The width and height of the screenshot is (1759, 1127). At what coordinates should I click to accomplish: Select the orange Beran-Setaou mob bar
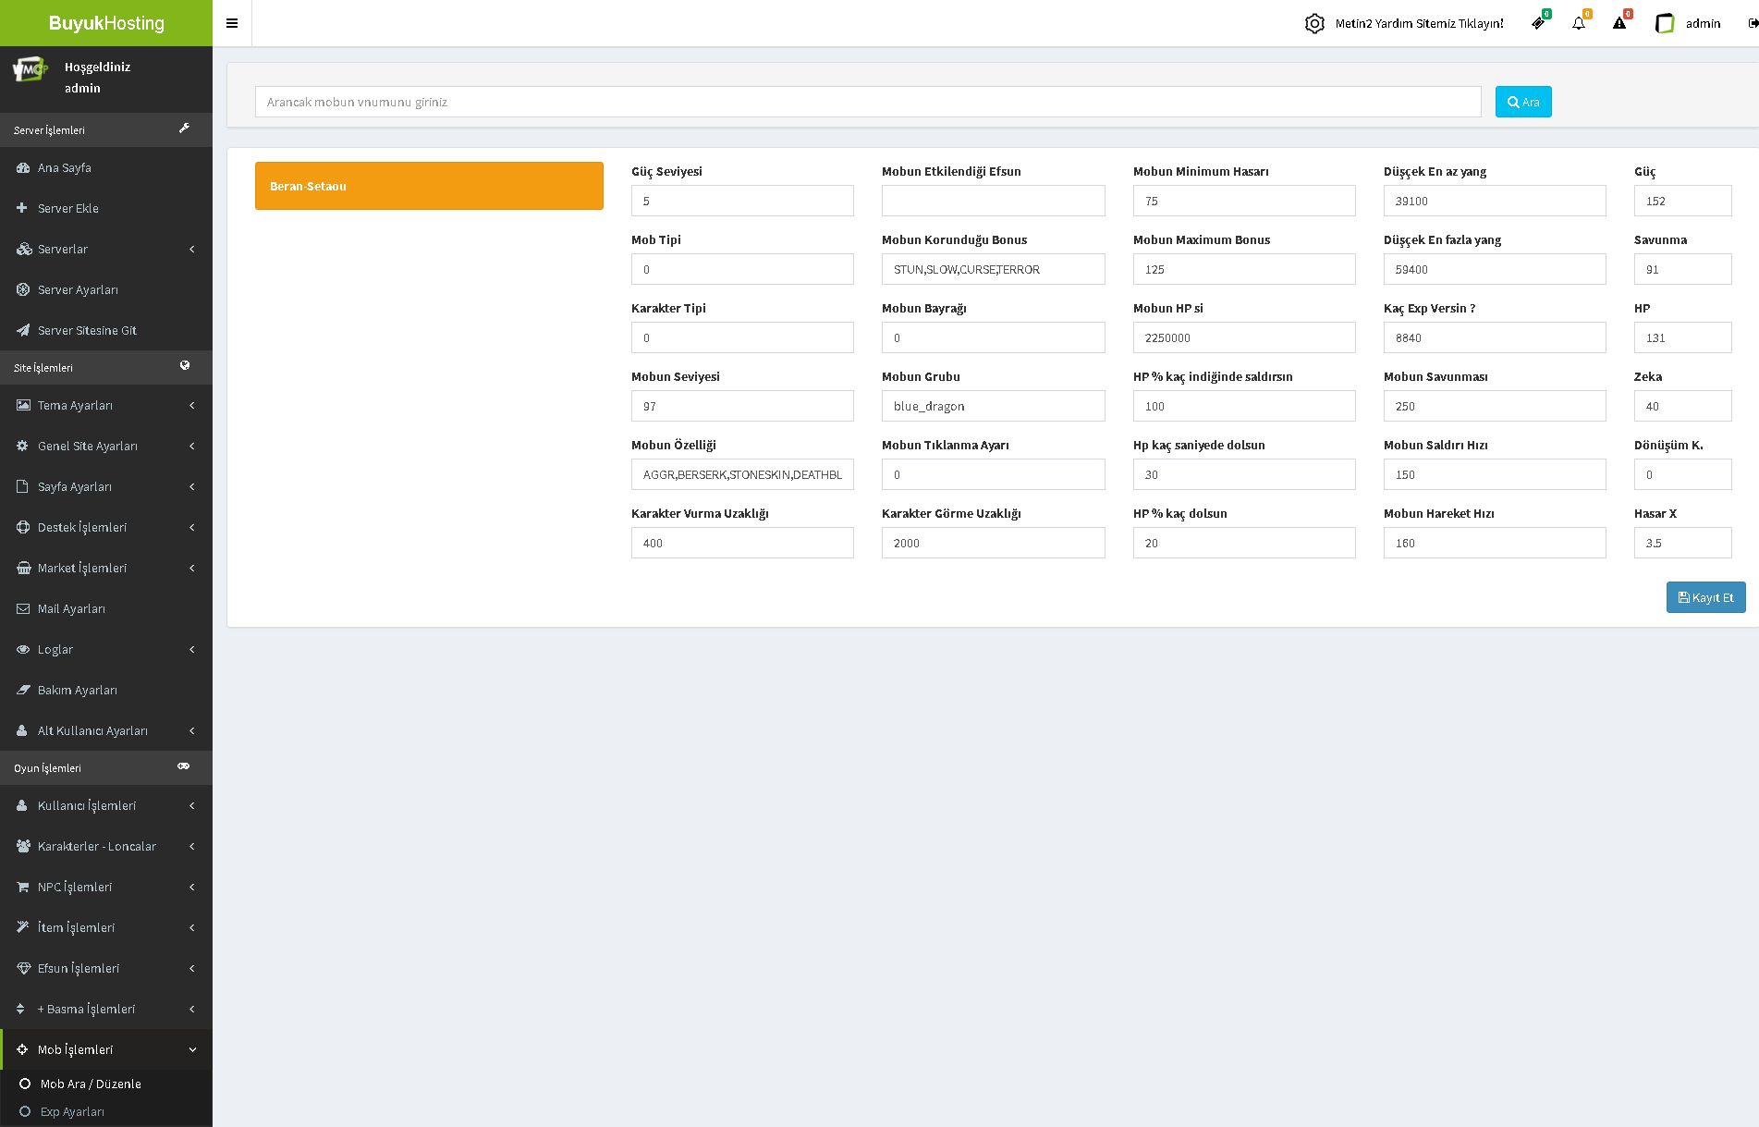click(x=429, y=186)
